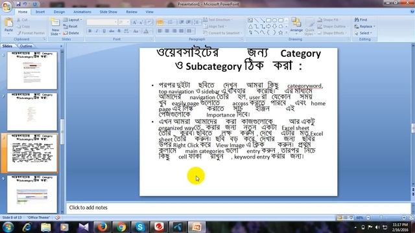Switch to the Slide Show tab

coord(108,12)
